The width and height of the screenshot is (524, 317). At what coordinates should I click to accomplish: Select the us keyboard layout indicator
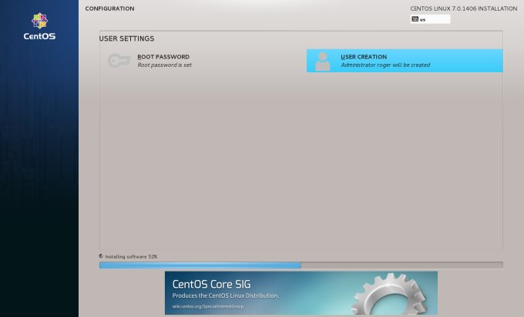pos(430,19)
